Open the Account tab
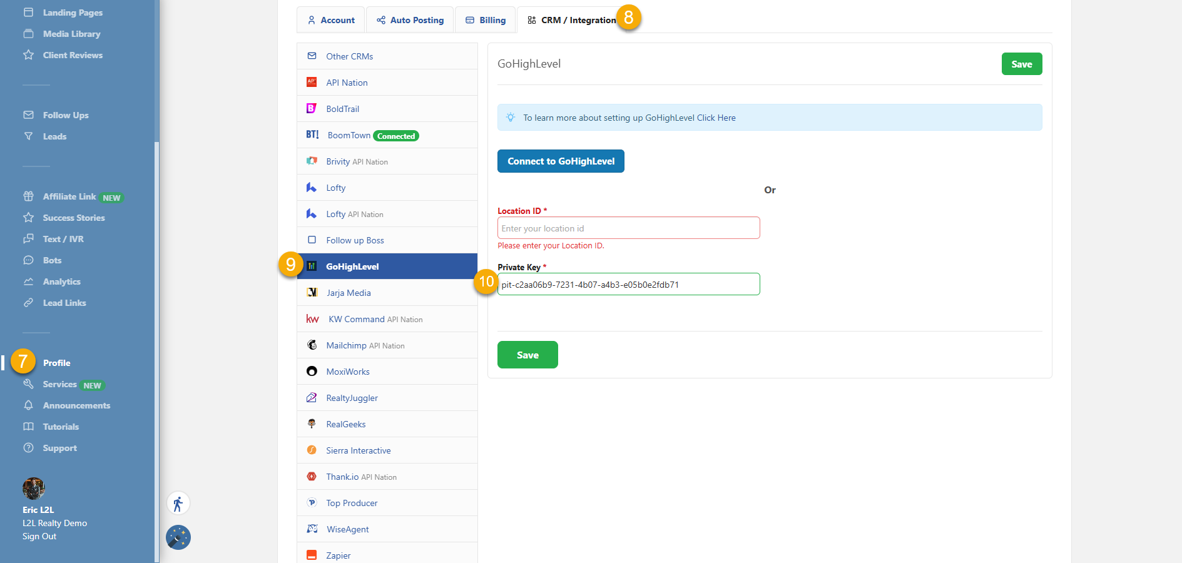Screen dimensions: 1182x563 coord(331,20)
